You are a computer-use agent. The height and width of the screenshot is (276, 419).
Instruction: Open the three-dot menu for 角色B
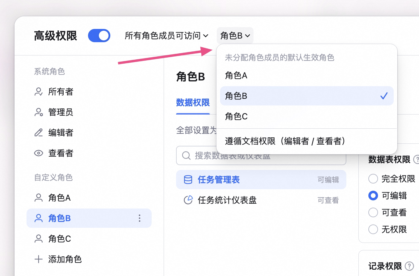point(139,218)
